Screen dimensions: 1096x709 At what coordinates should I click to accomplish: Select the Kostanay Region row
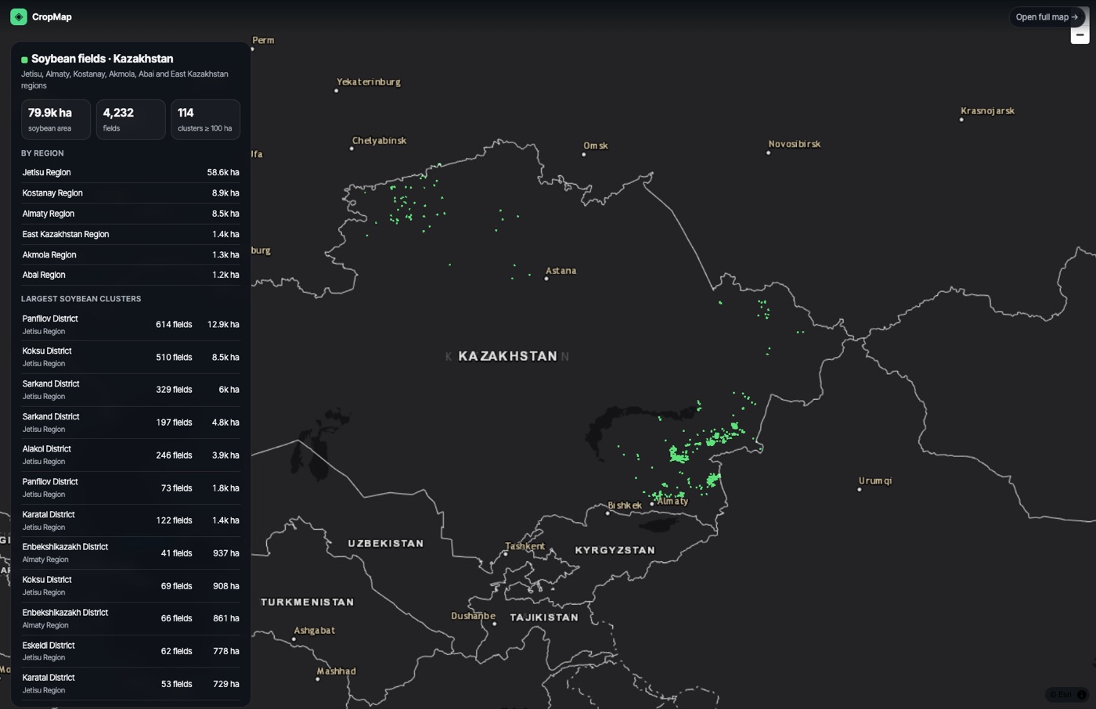[x=131, y=193]
